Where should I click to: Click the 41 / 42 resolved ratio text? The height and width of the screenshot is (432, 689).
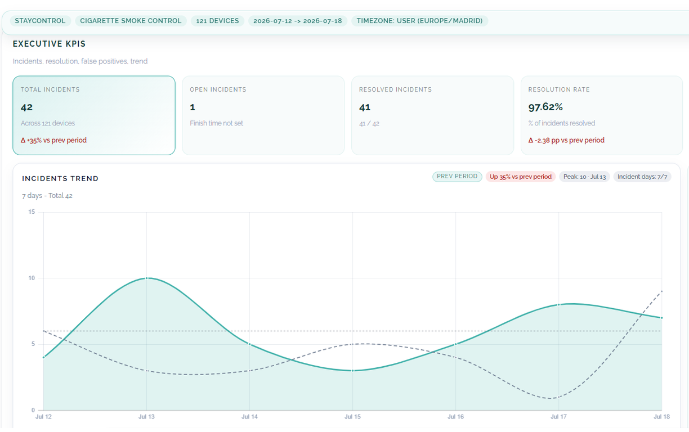(x=369, y=123)
